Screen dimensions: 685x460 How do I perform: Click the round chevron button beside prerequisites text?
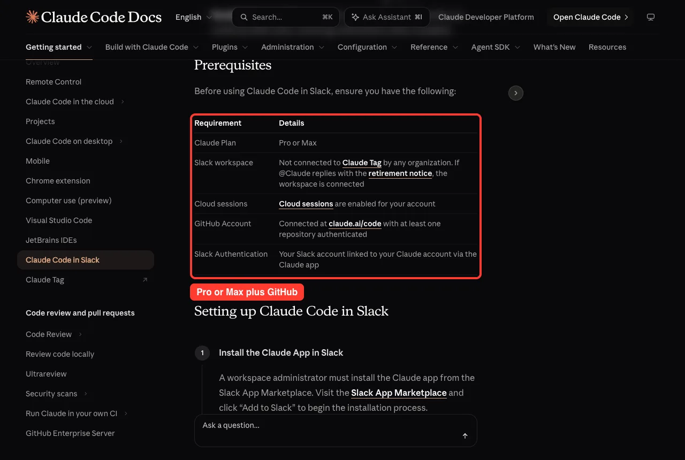click(515, 93)
